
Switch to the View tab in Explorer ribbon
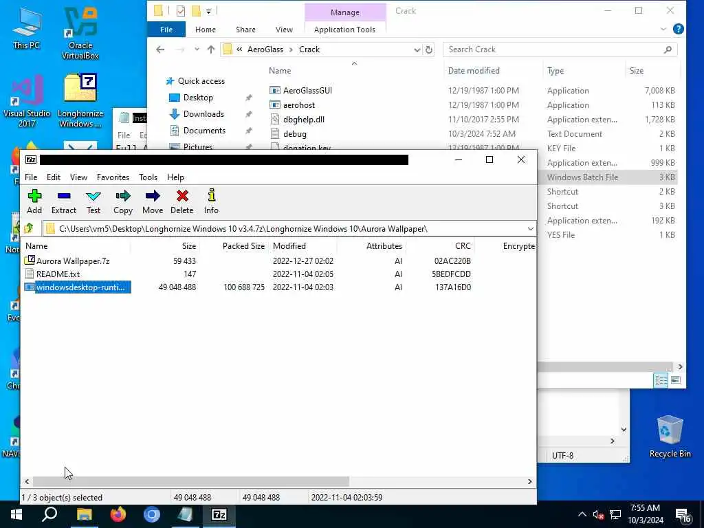tap(284, 30)
